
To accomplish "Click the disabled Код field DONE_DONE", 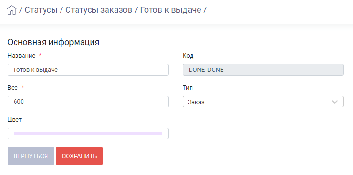I will coord(263,70).
